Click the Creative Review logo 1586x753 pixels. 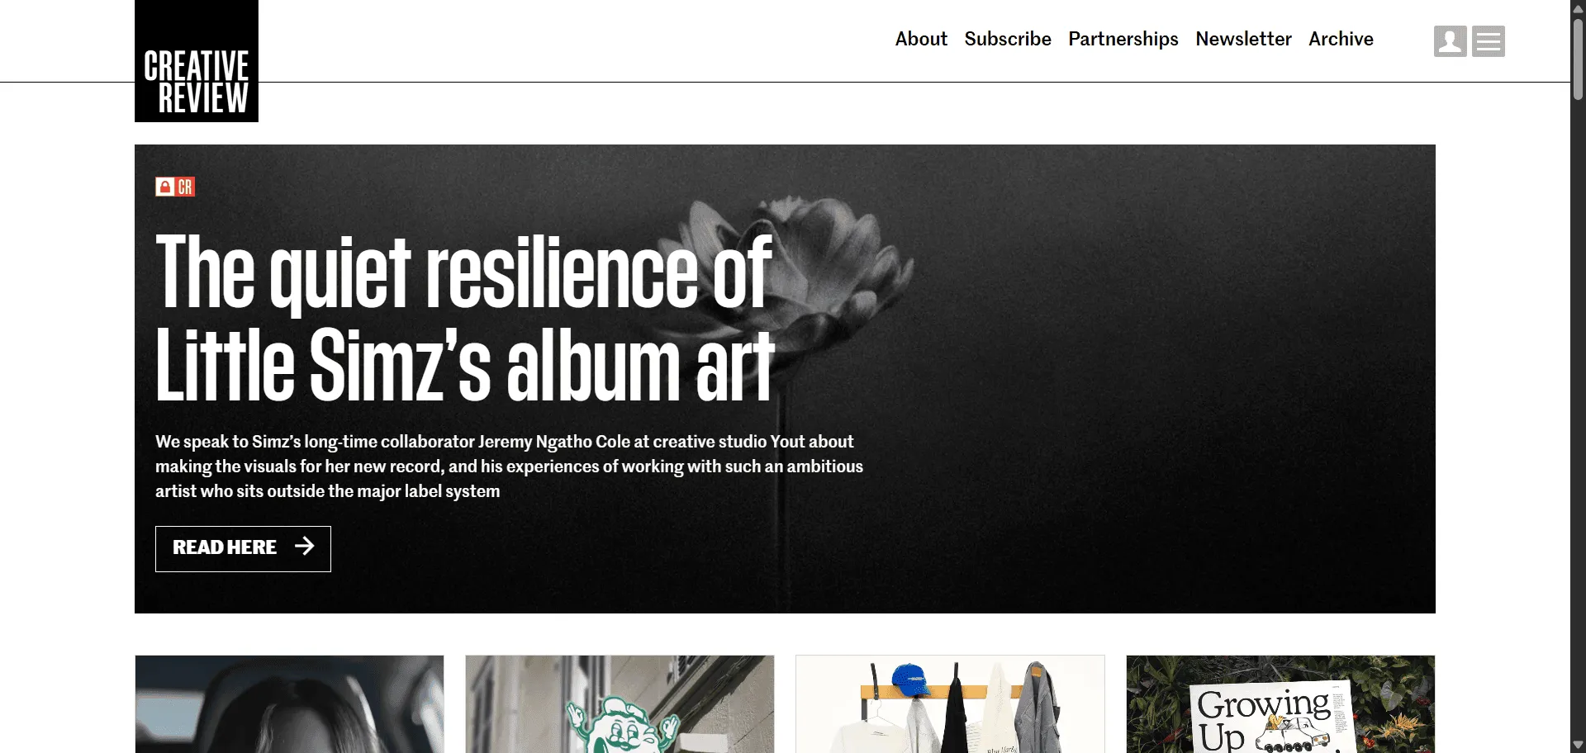click(197, 62)
